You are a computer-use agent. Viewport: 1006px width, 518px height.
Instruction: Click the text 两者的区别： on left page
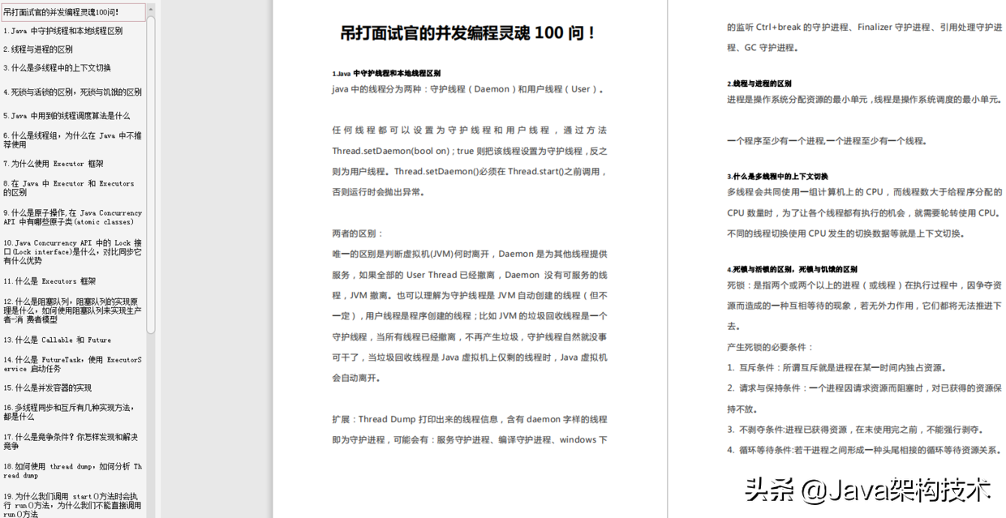coord(358,233)
